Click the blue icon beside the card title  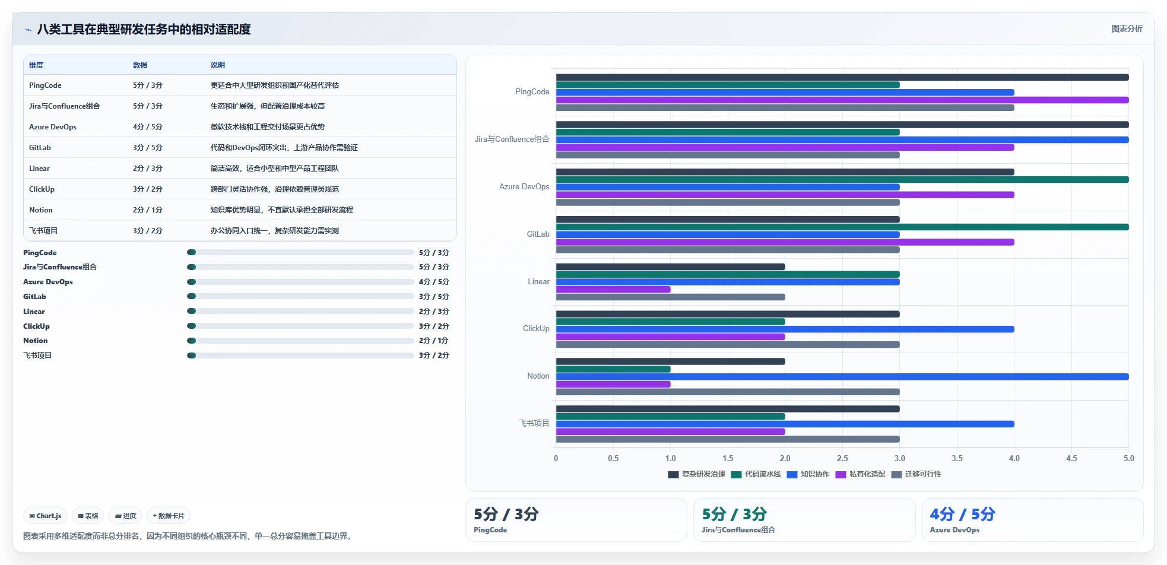[x=28, y=30]
